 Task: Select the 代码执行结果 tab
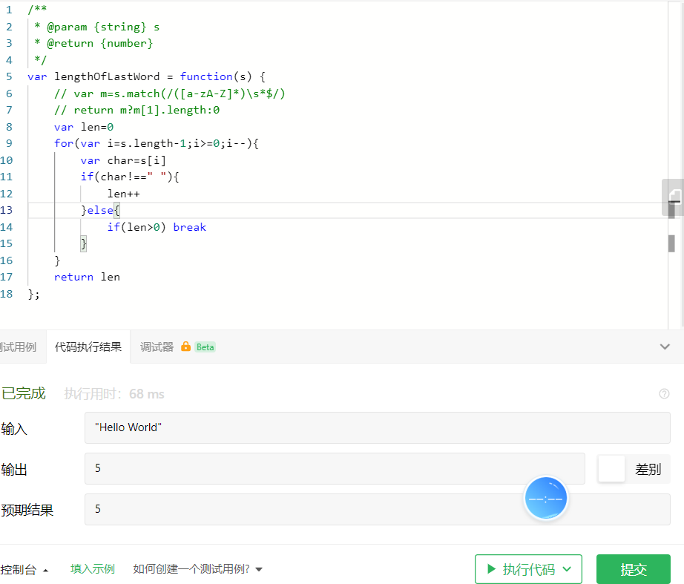click(88, 347)
